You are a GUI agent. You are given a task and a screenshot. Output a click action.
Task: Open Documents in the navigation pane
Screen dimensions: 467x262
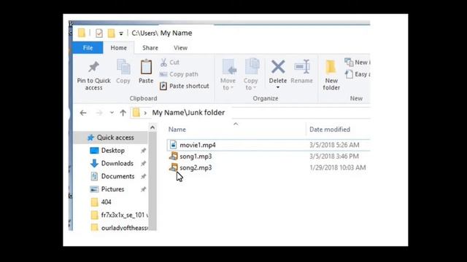pyautogui.click(x=117, y=176)
